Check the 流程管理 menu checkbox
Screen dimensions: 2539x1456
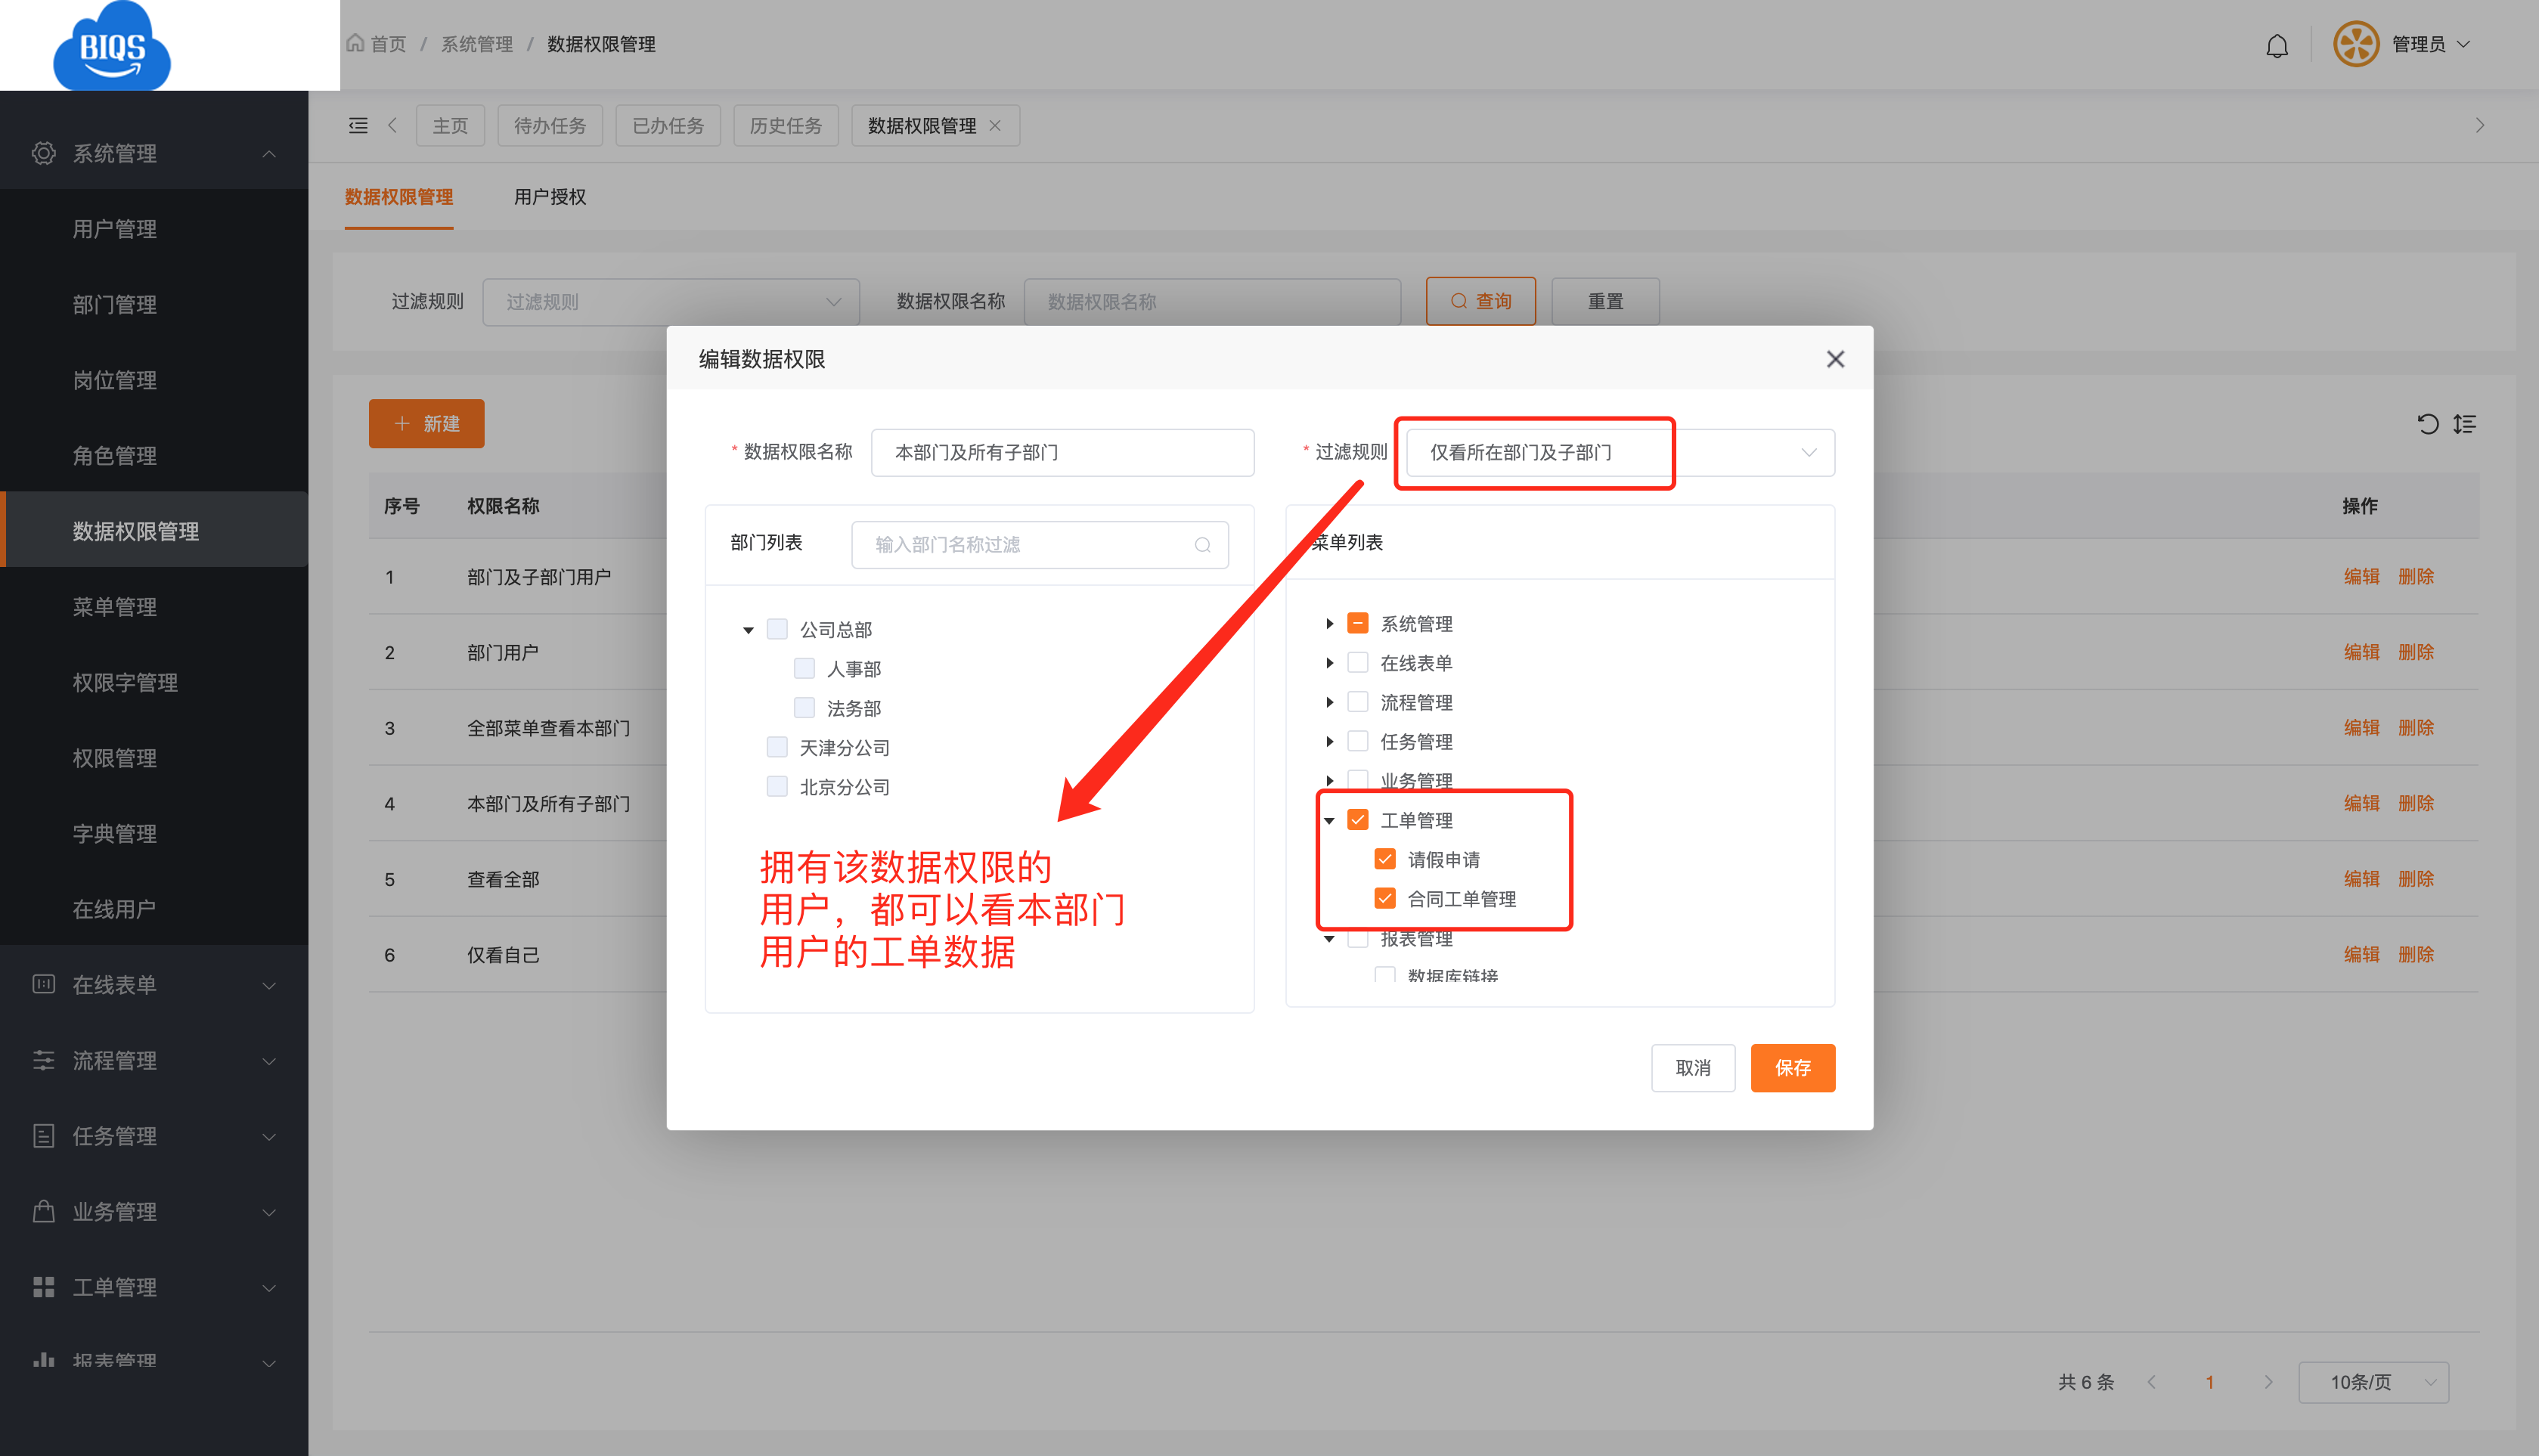1357,702
